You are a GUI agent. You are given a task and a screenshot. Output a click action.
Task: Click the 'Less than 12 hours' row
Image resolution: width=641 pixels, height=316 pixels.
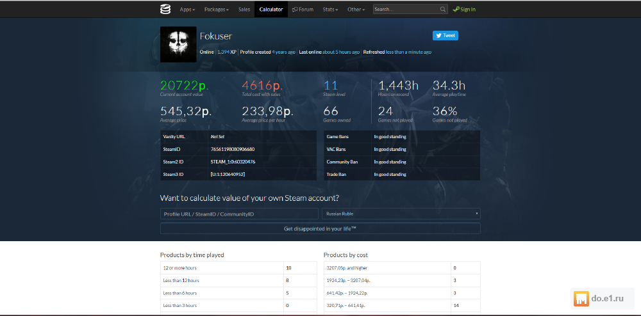[238, 281]
